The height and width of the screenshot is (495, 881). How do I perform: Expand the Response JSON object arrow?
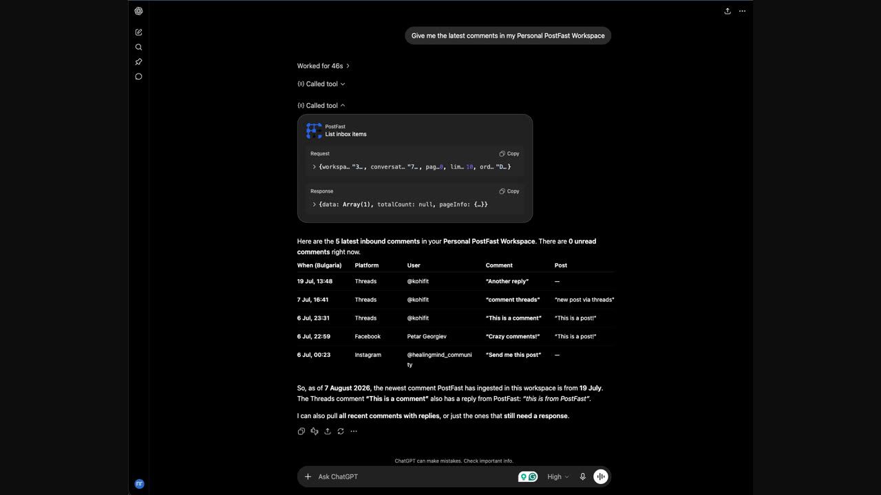[314, 204]
